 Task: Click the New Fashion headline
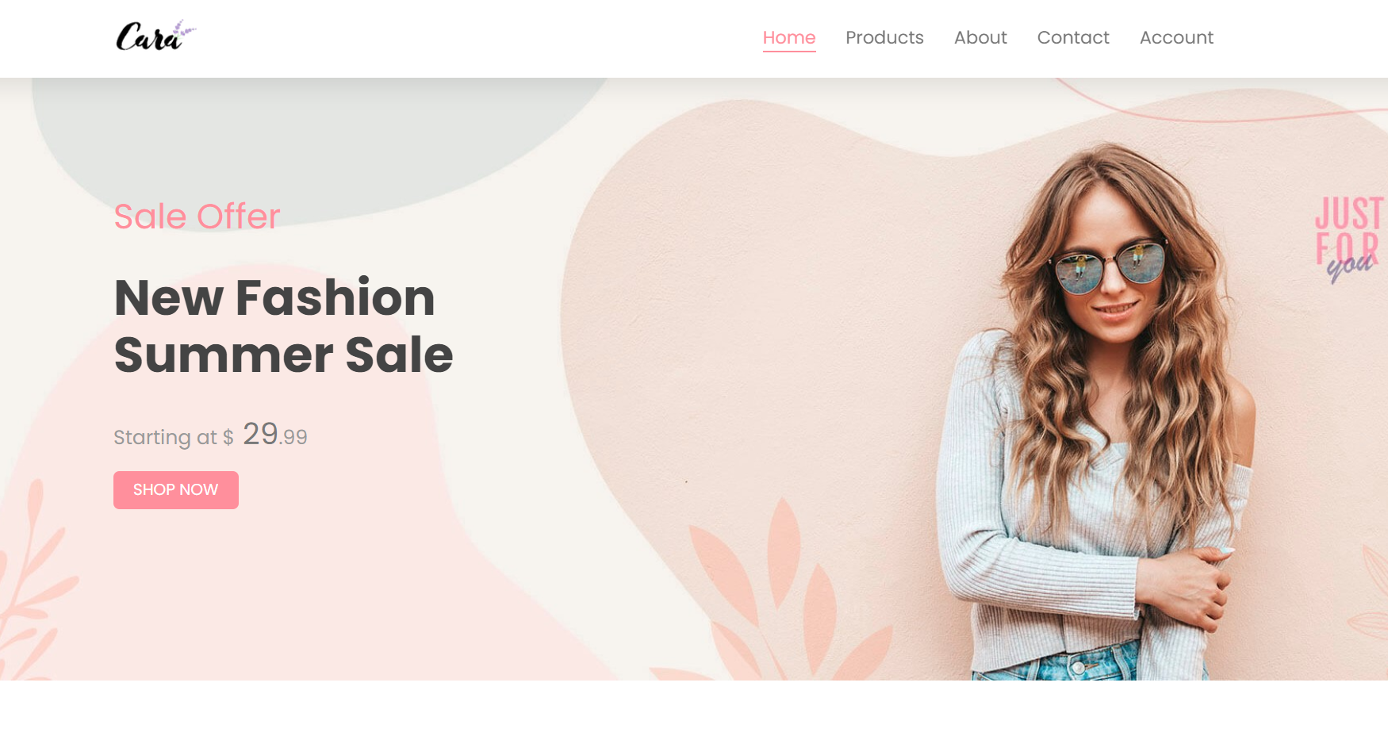pyautogui.click(x=274, y=297)
